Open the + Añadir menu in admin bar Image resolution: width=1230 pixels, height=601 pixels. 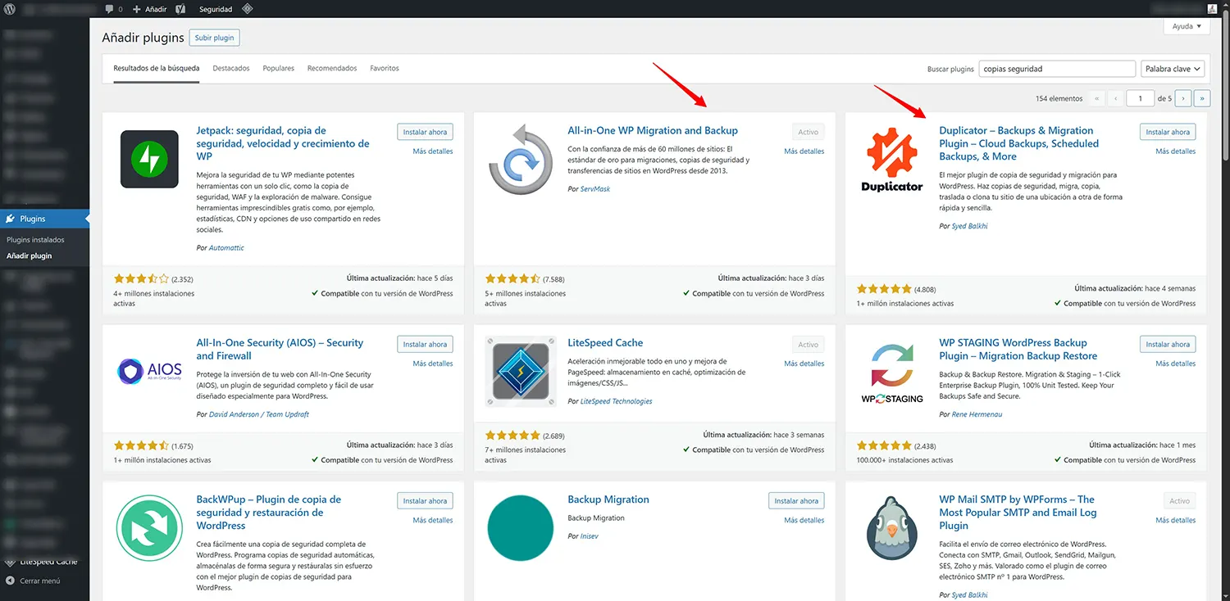(x=150, y=9)
